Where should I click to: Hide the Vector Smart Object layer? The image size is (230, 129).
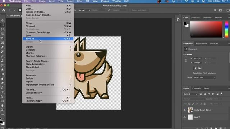(x=184, y=110)
